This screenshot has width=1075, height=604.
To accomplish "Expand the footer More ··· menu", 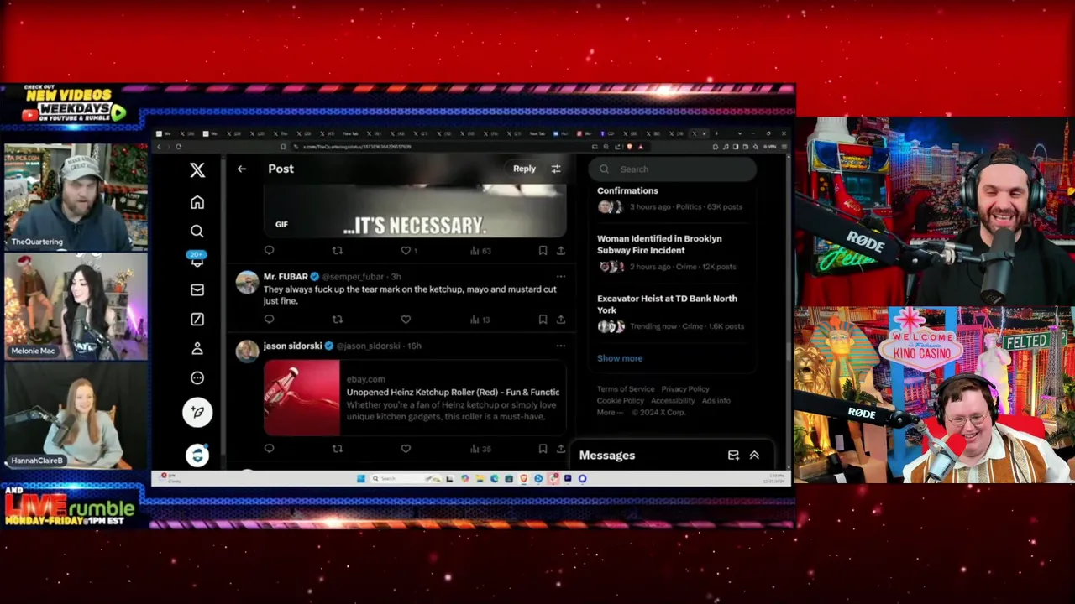I will [x=610, y=412].
